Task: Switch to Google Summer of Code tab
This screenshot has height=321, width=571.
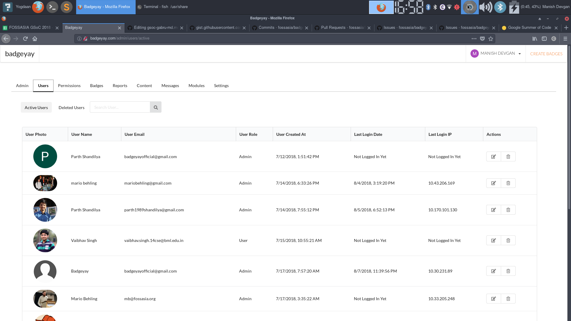Action: pyautogui.click(x=530, y=28)
